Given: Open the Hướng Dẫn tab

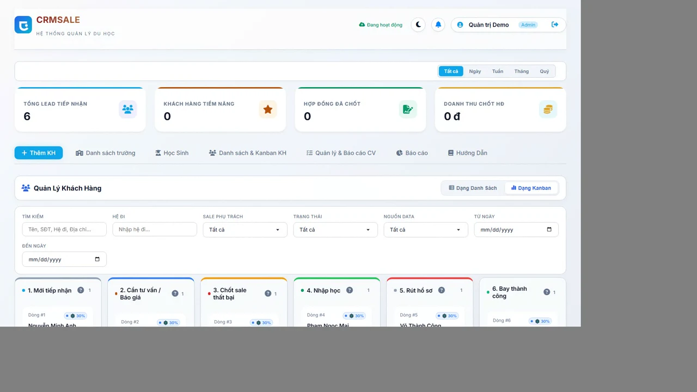Looking at the screenshot, I should tap(468, 153).
